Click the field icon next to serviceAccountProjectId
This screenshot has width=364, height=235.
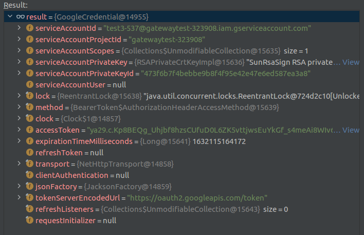30,39
